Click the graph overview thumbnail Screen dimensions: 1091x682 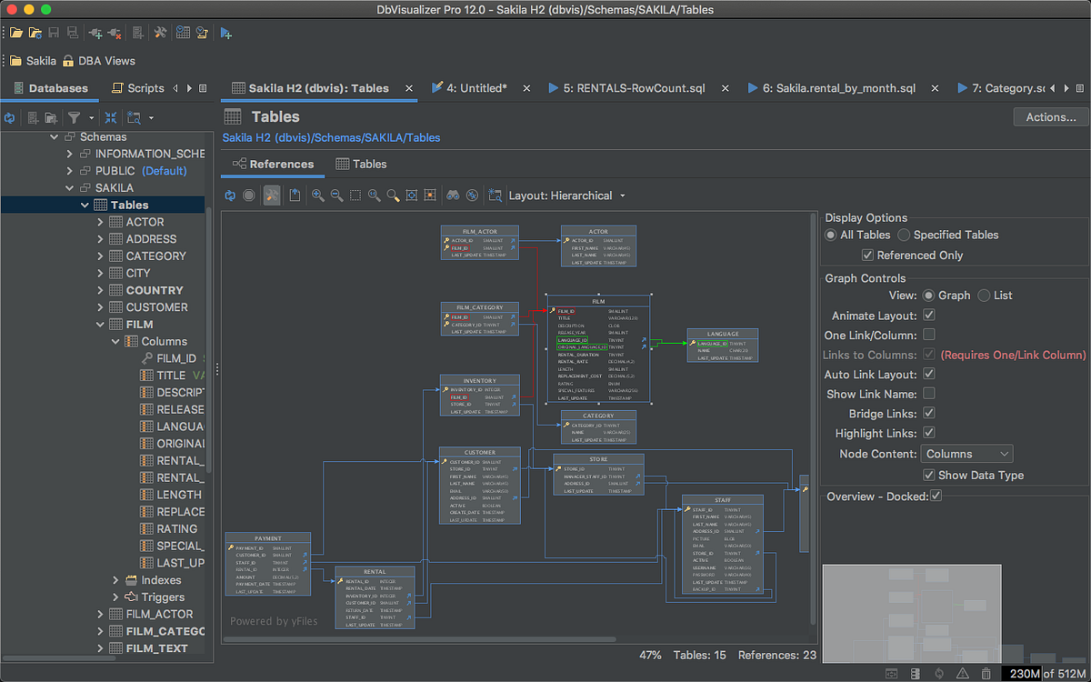pyautogui.click(x=911, y=615)
